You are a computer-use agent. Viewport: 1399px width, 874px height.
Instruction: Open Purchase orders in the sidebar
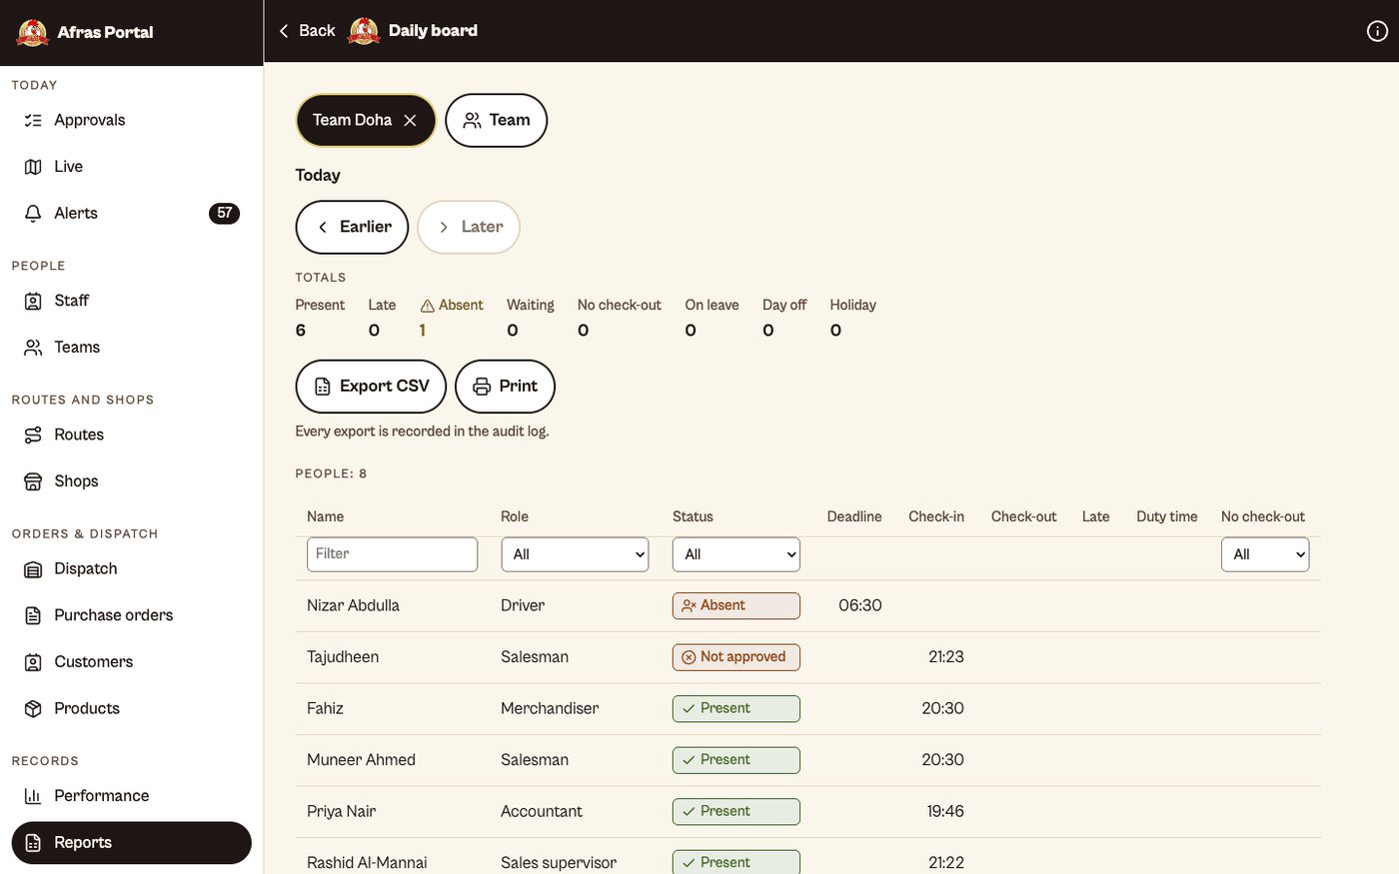point(132,615)
